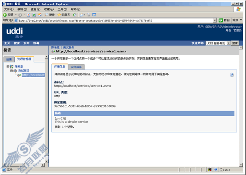
Task: Open Back button history dropdown arrow
Action: click(x=16, y=15)
